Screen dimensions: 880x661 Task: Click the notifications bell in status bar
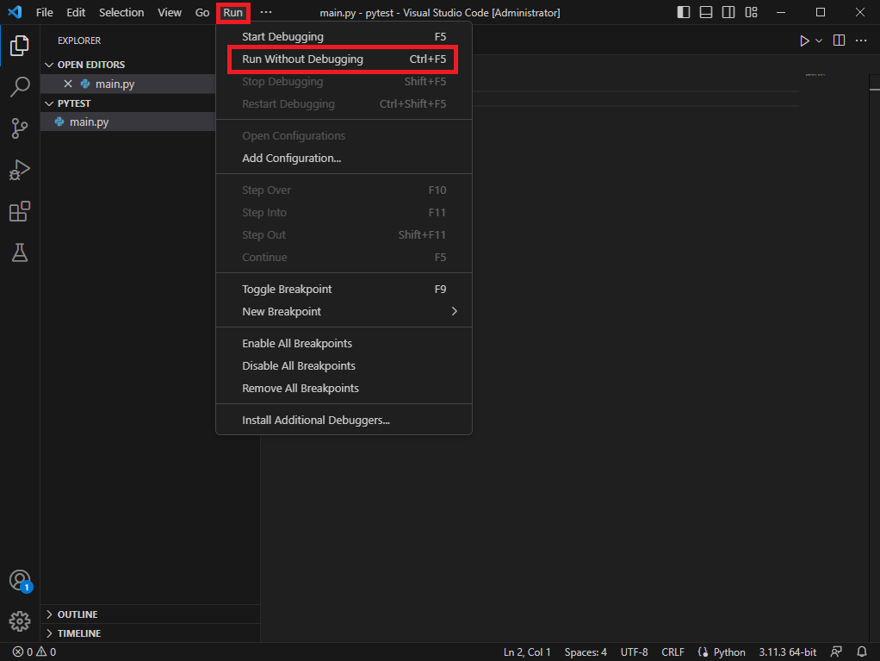coord(862,652)
